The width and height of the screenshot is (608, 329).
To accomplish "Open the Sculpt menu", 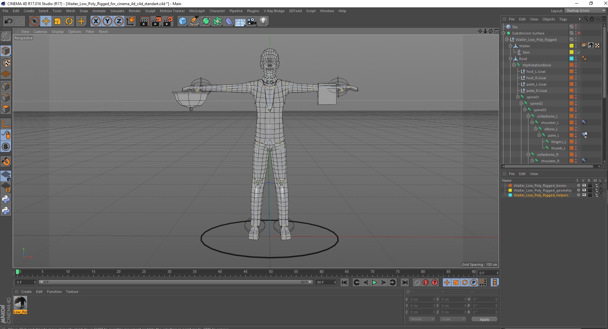I will click(x=150, y=11).
